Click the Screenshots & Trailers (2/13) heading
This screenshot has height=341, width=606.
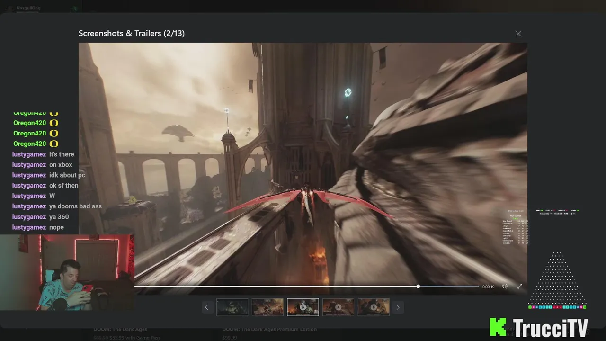tap(132, 33)
